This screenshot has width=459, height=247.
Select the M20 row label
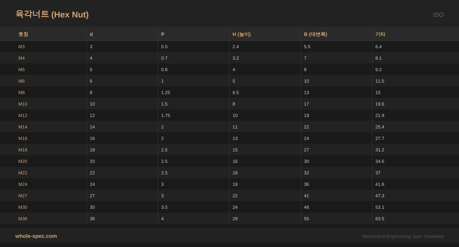click(23, 161)
